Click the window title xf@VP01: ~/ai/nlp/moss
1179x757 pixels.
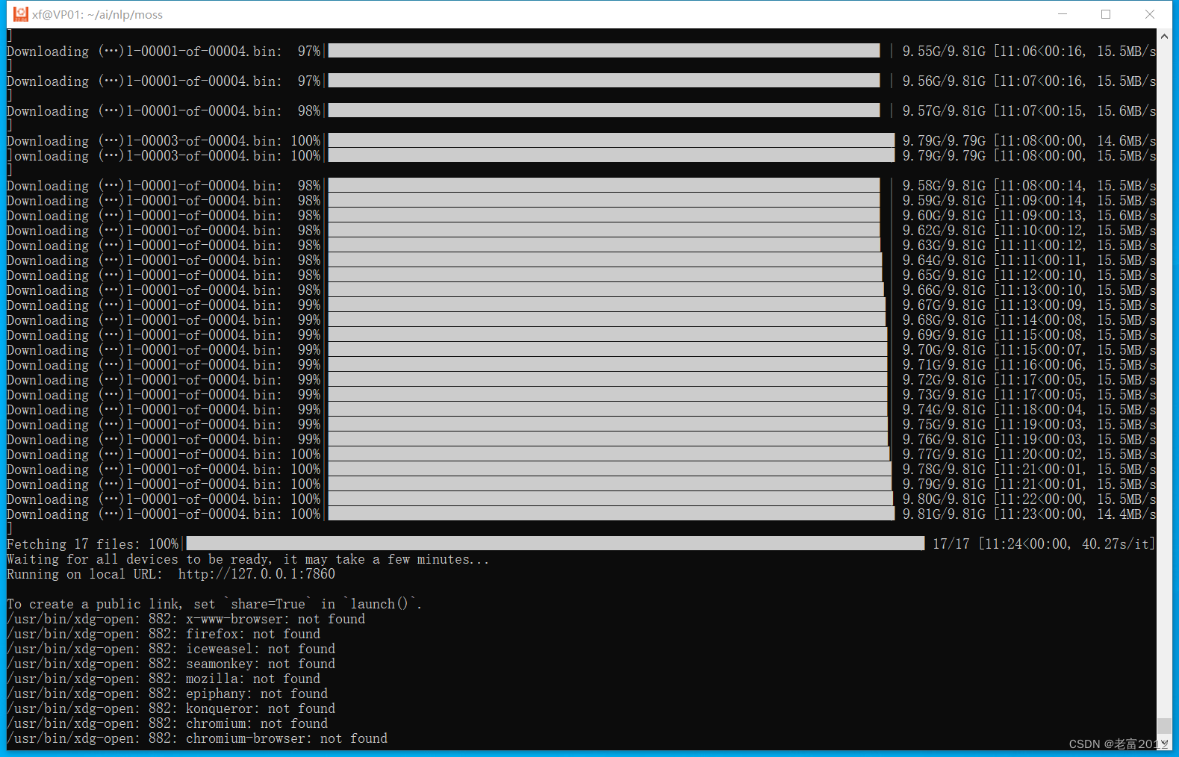click(x=97, y=14)
